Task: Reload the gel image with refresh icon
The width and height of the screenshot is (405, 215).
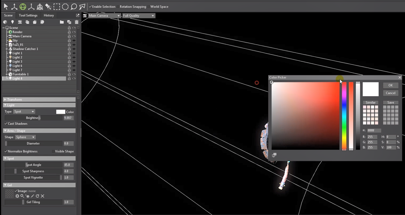Action: [x=37, y=196]
